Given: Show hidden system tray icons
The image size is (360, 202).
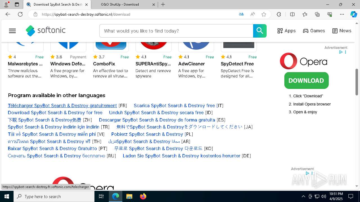Looking at the screenshot, I should 303,196.
